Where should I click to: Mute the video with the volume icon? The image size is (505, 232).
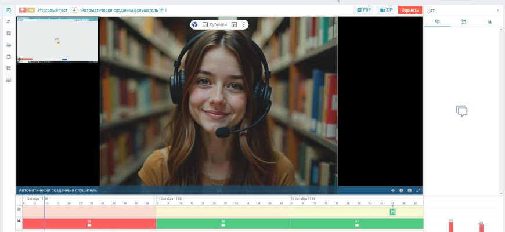[392, 190]
